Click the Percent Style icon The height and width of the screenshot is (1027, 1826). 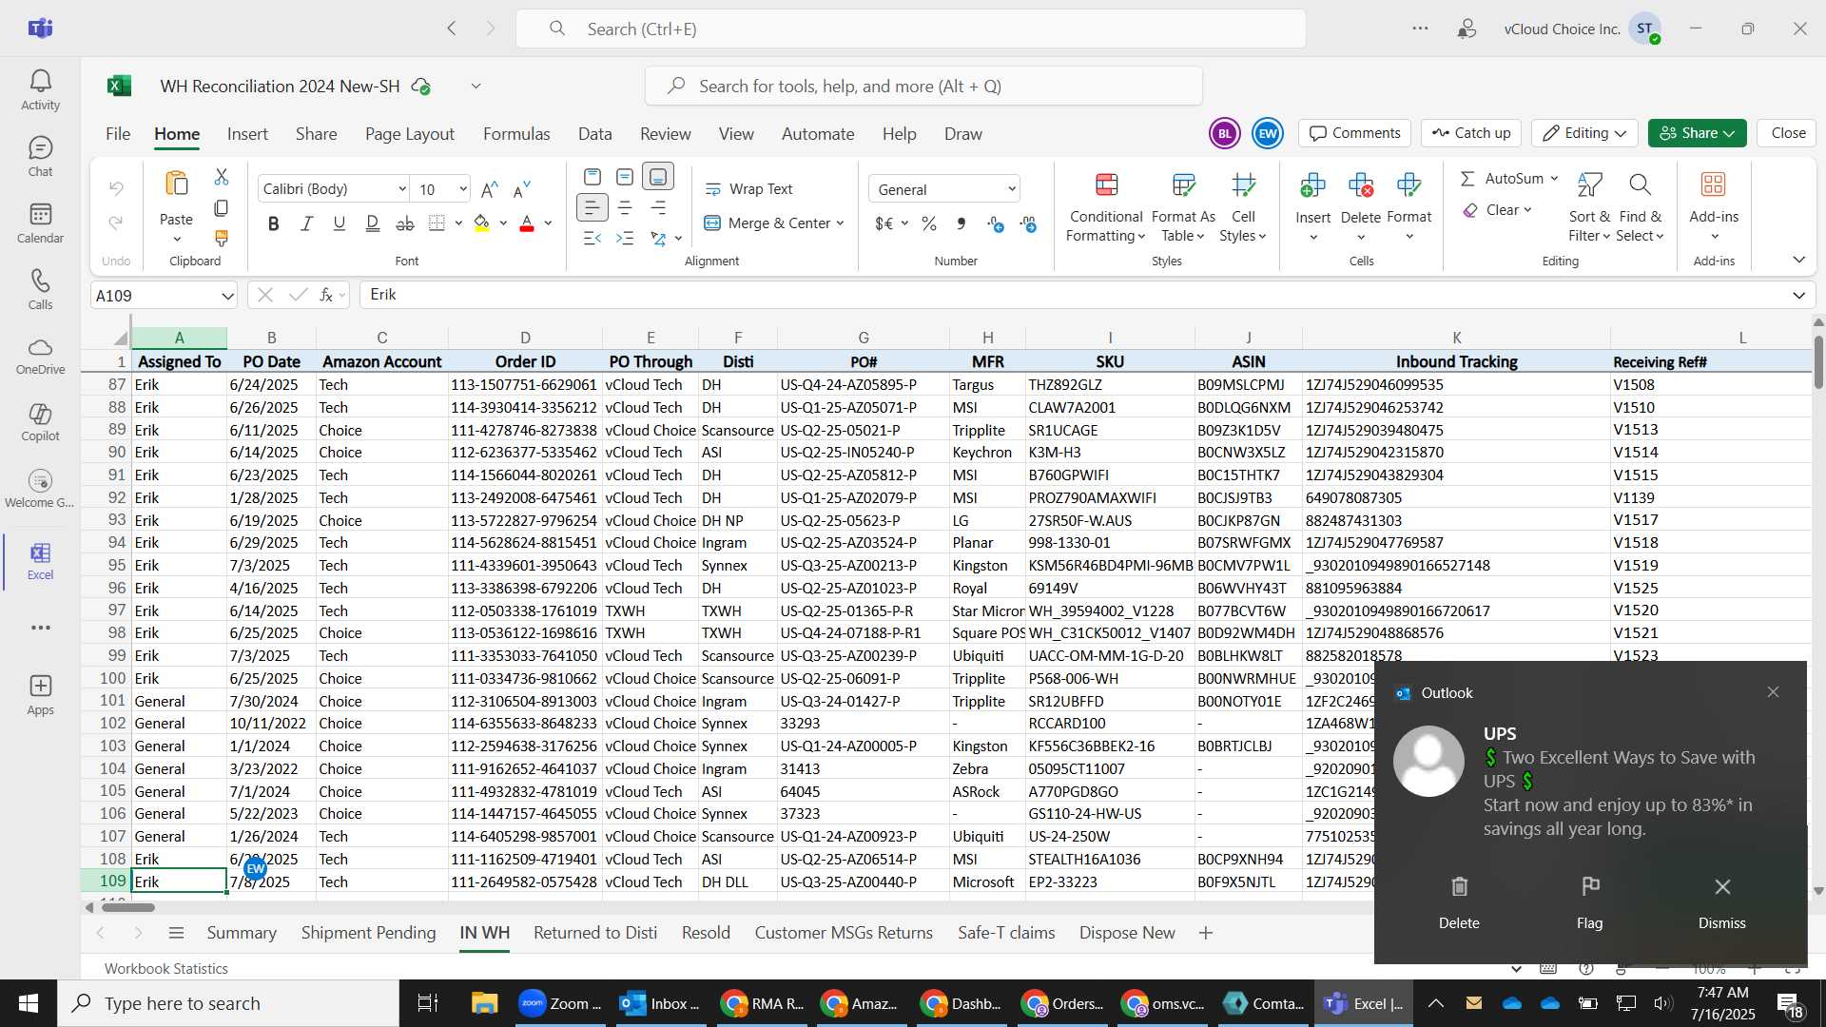pyautogui.click(x=929, y=223)
